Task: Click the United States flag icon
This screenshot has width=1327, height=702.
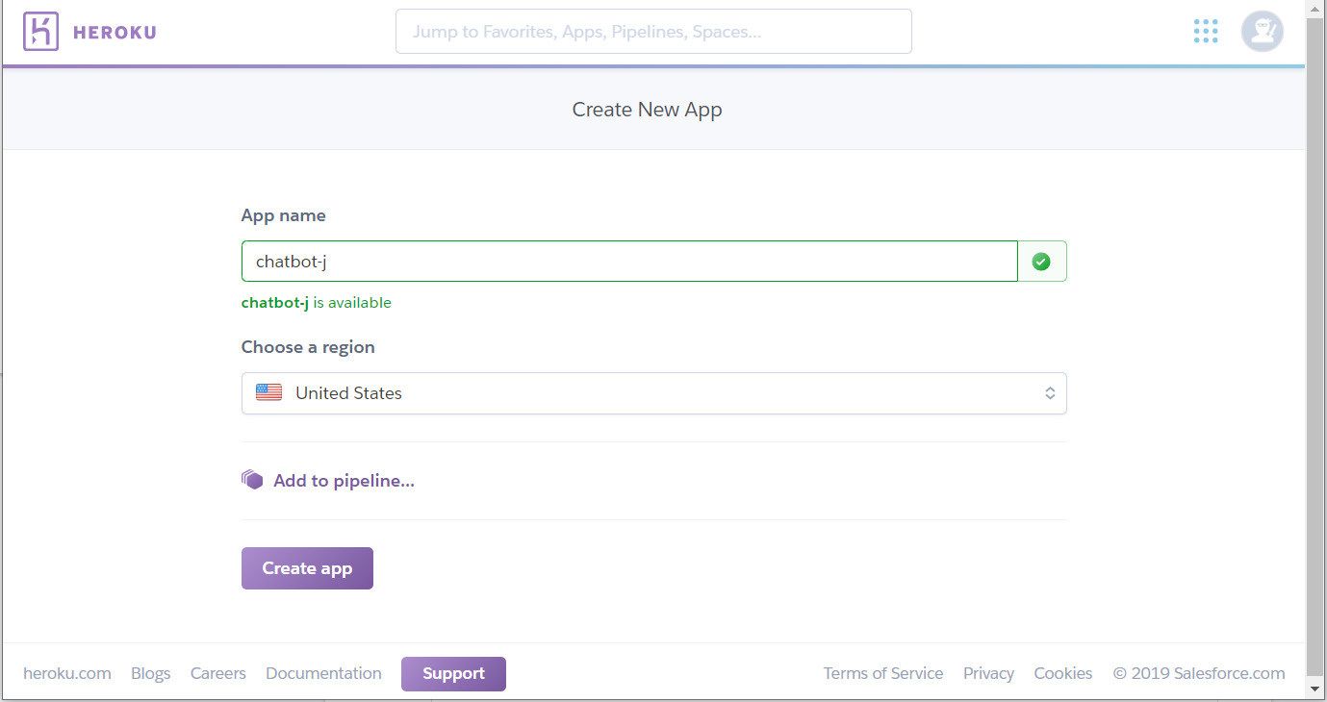Action: point(268,392)
